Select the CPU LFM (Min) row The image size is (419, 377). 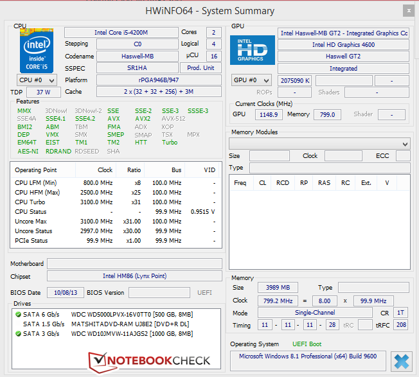115,183
